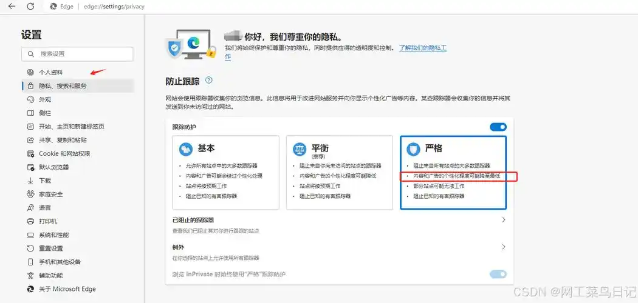Toggle the 跟踪防护 switch off
The width and height of the screenshot is (638, 303).
[498, 127]
